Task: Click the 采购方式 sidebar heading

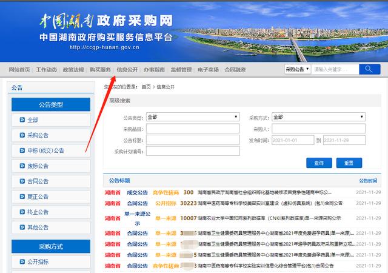Action: 51,246
